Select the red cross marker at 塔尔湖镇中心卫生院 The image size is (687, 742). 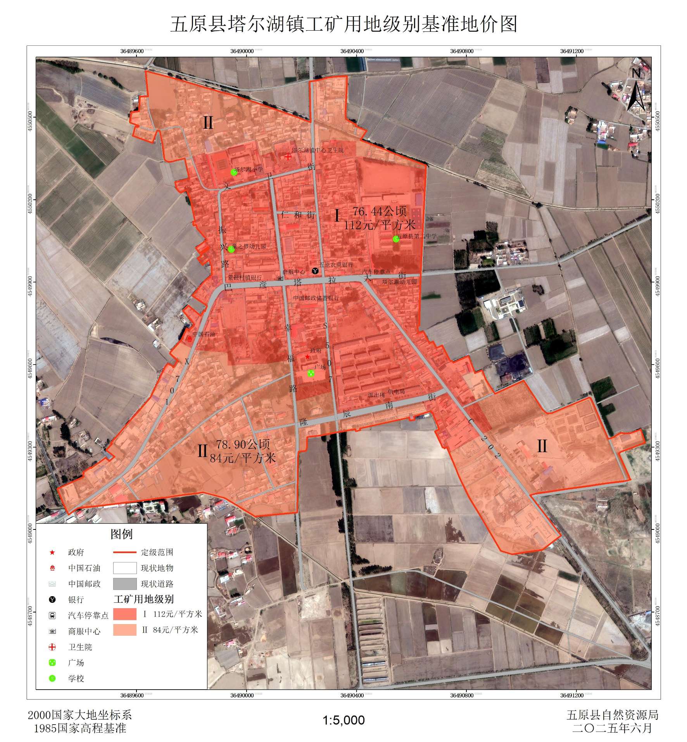click(x=288, y=157)
